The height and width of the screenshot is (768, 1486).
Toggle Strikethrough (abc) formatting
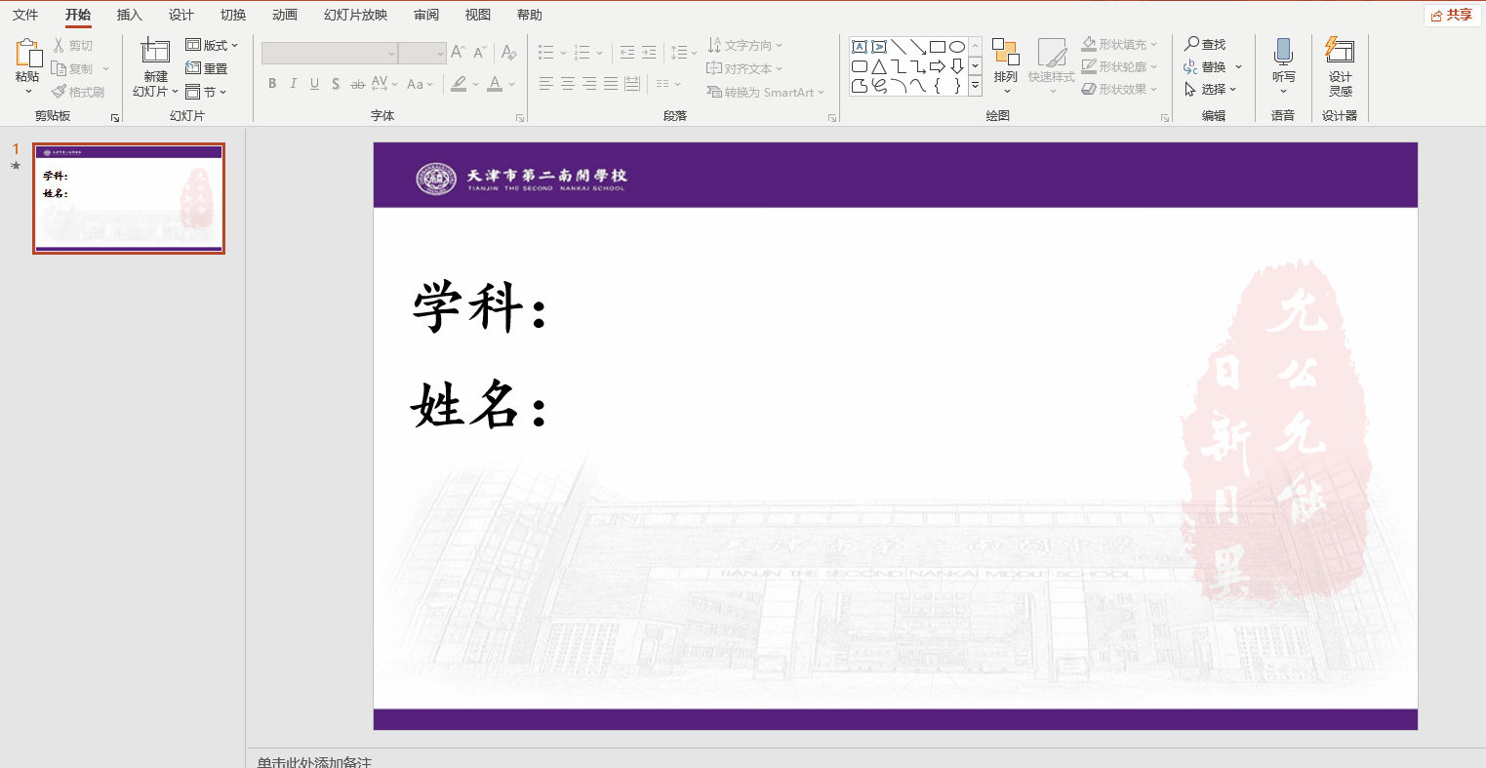click(357, 84)
